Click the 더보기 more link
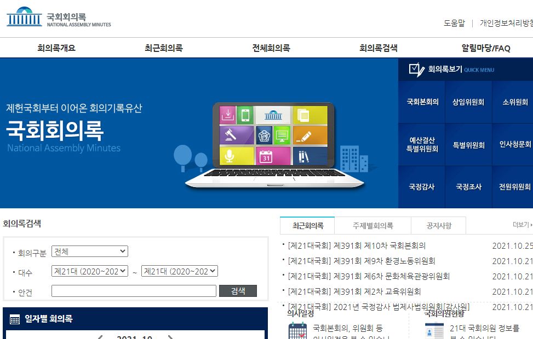The height and width of the screenshot is (339, 533). coord(522,225)
